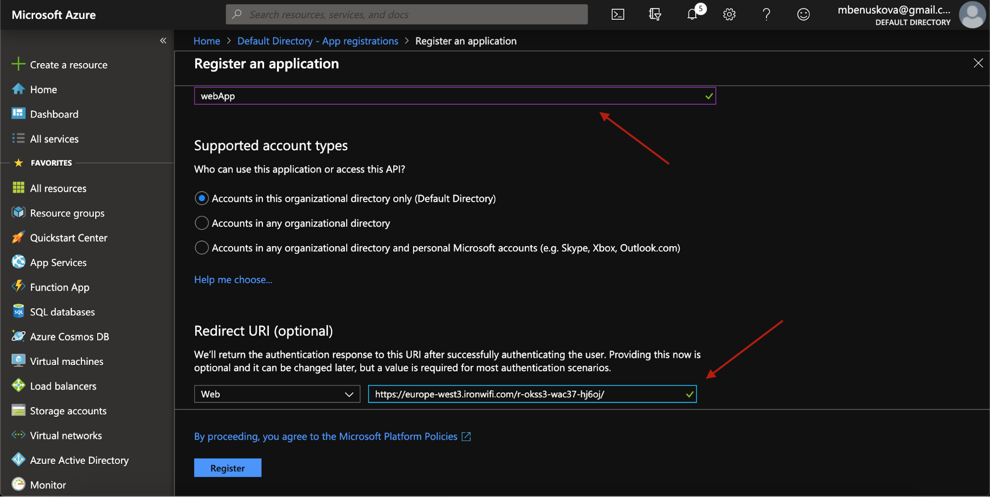
Task: Open the Cloud Shell terminal icon
Action: point(617,14)
